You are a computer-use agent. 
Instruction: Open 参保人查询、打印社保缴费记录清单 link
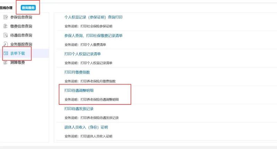[93, 36]
